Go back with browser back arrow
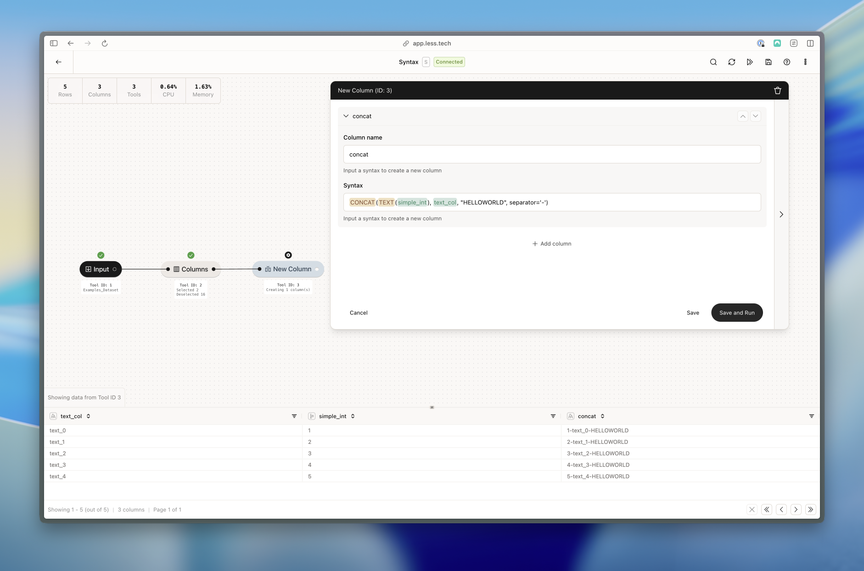This screenshot has width=864, height=571. tap(71, 43)
